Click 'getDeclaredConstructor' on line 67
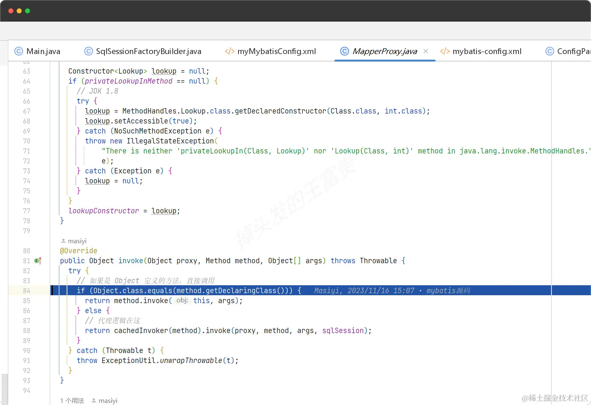The width and height of the screenshot is (591, 405). click(281, 111)
